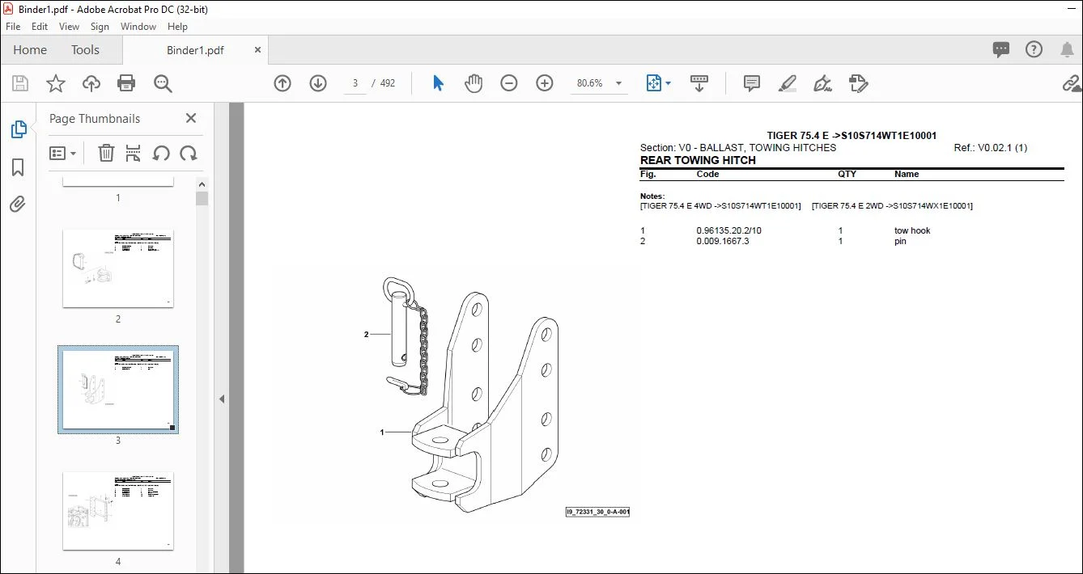This screenshot has width=1083, height=574.
Task: Go to the previous page with the up arrow
Action: click(282, 83)
